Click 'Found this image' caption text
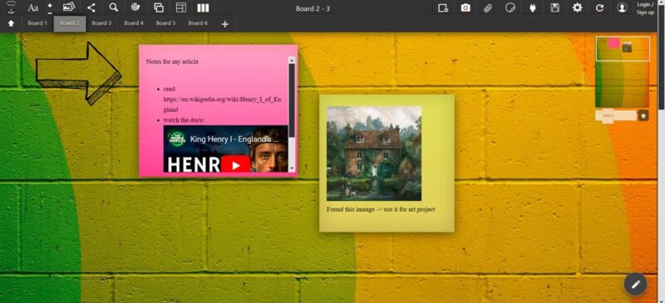Image resolution: width=665 pixels, height=303 pixels. pos(381,209)
